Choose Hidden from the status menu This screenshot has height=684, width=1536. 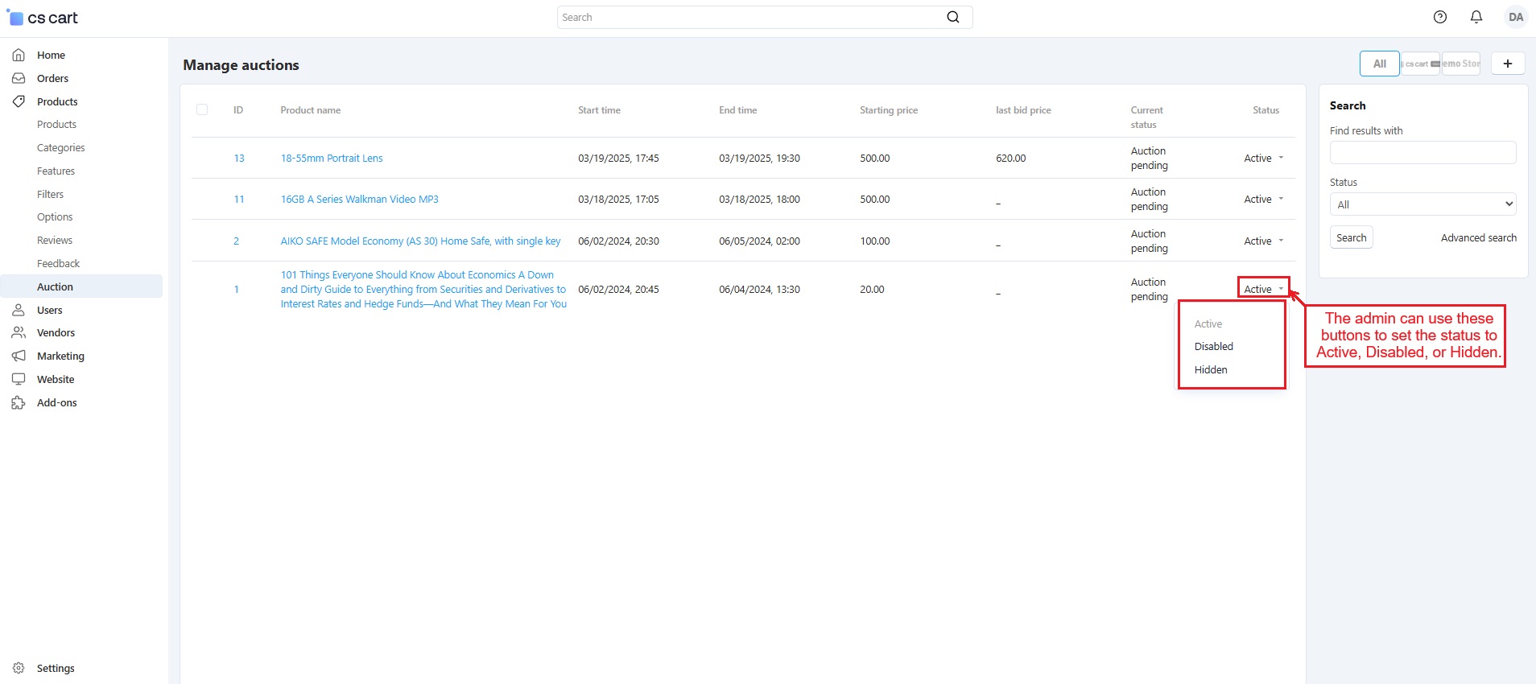[1211, 370]
